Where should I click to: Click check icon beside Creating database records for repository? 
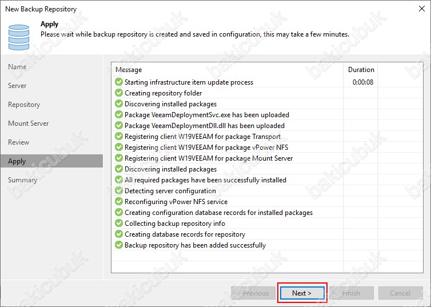click(x=119, y=234)
